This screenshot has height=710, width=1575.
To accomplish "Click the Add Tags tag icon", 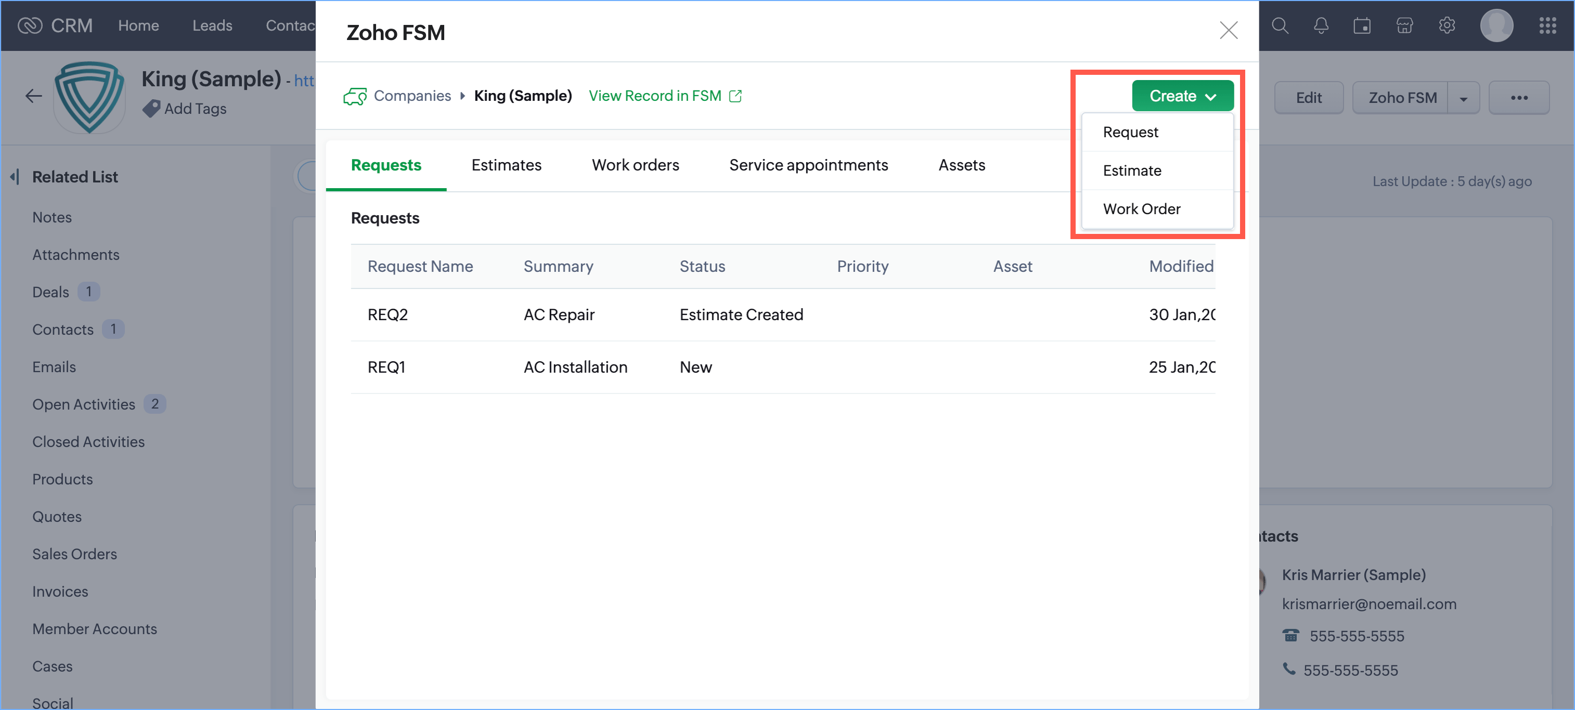I will tap(151, 108).
